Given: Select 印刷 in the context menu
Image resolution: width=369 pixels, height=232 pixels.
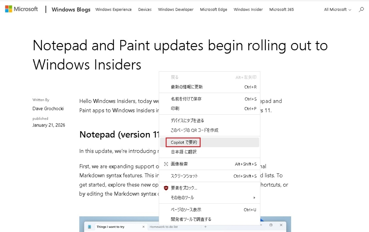Looking at the screenshot, I should click(x=209, y=108).
